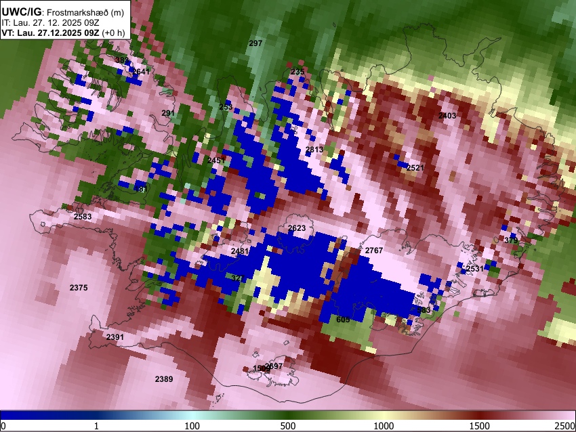
Task: Click the 297 value in the north
Action: pos(255,43)
